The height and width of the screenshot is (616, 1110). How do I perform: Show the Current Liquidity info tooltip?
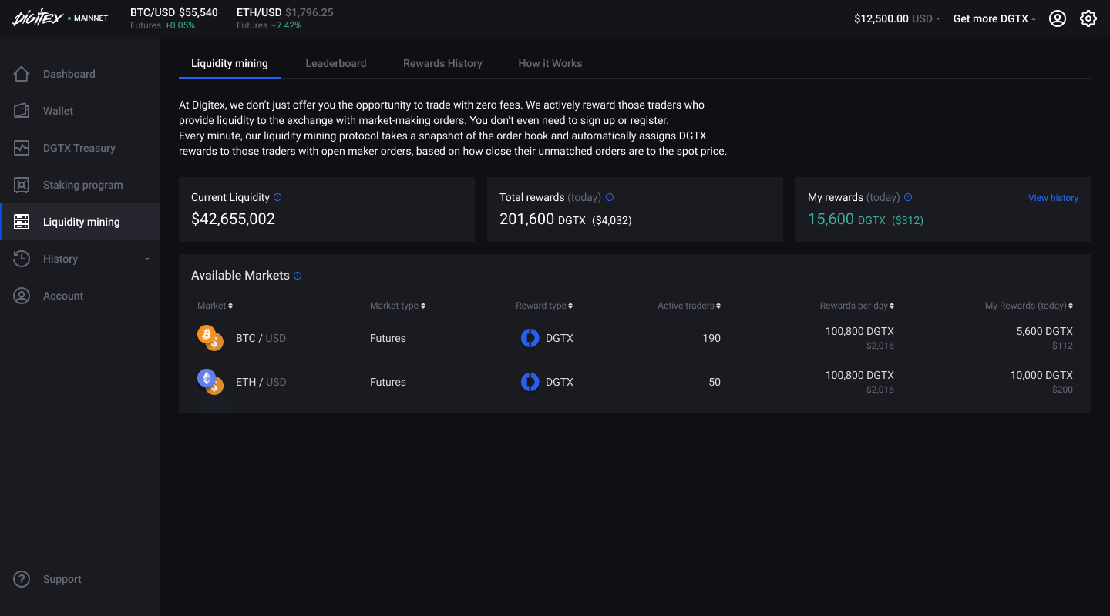(x=278, y=197)
